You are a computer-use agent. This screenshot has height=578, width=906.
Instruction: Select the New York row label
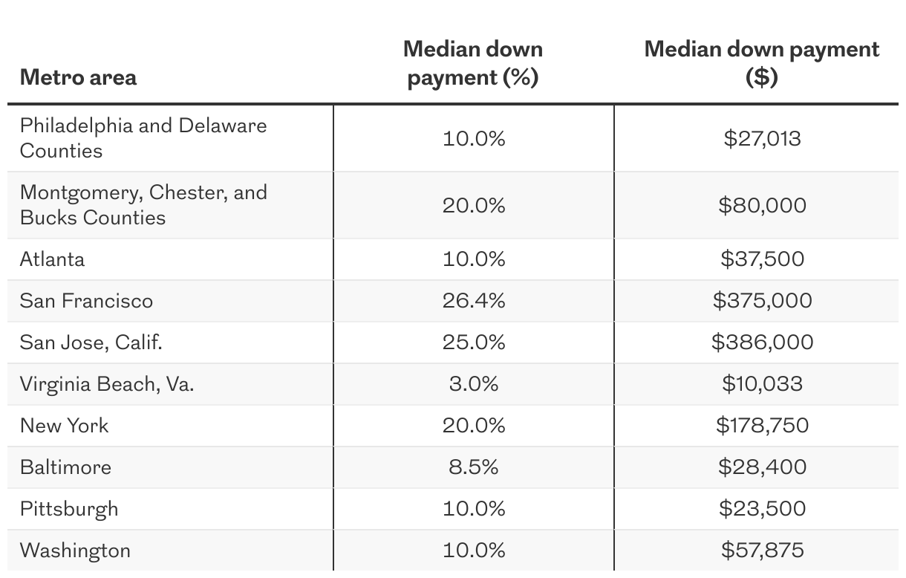click(64, 426)
